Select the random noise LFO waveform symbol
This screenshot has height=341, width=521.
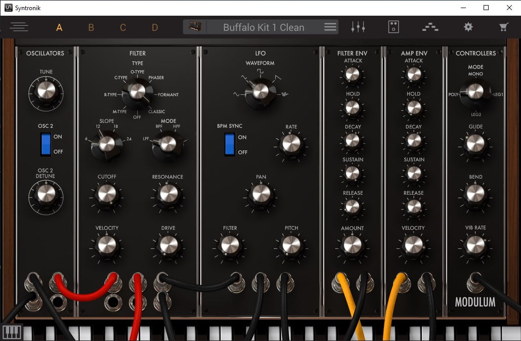tap(285, 95)
